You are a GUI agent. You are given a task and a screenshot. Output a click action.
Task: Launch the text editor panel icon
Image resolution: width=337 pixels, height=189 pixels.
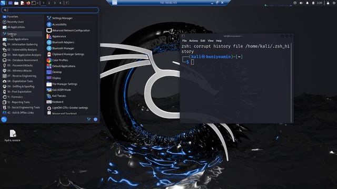22,3
